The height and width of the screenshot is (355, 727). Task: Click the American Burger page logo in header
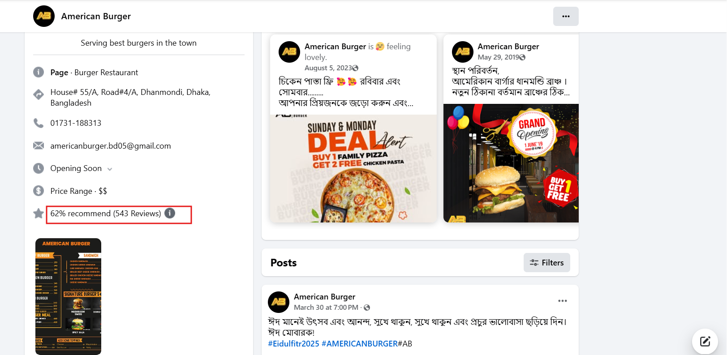tap(44, 16)
